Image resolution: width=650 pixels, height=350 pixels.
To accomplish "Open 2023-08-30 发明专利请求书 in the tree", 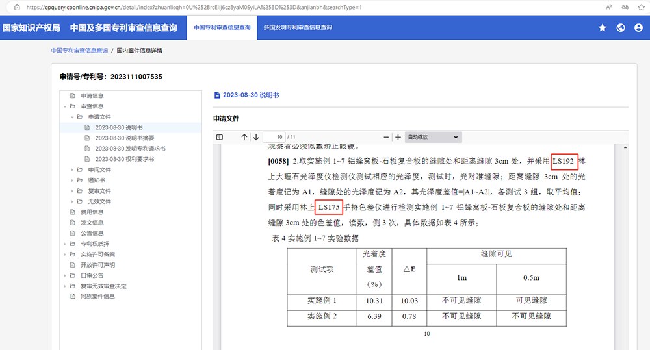I will tap(130, 149).
